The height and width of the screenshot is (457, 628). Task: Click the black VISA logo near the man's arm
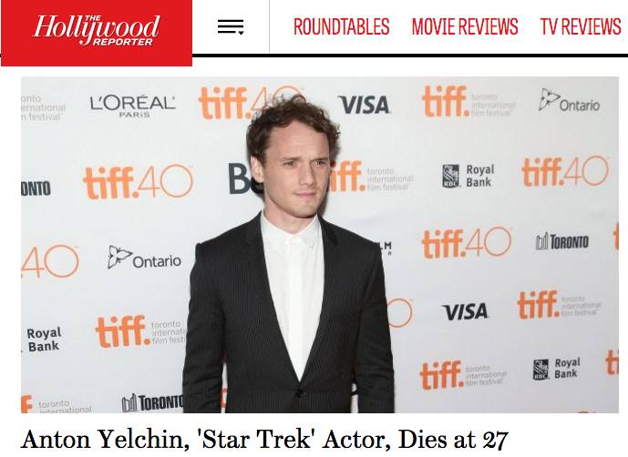[466, 311]
